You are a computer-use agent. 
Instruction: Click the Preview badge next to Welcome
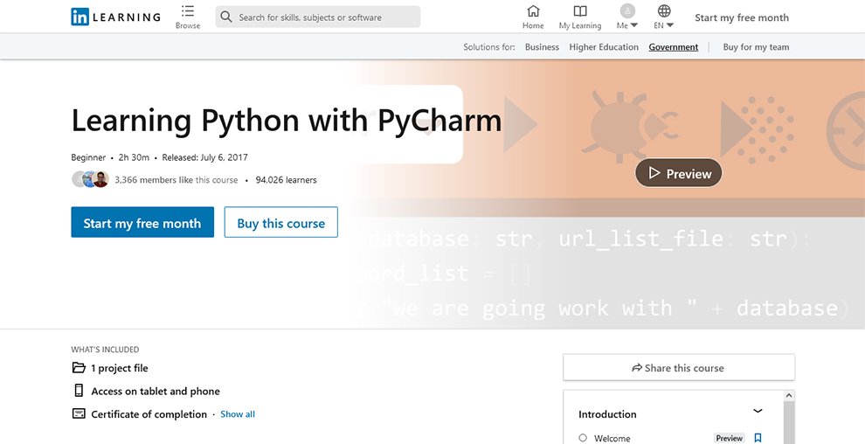[x=730, y=439]
